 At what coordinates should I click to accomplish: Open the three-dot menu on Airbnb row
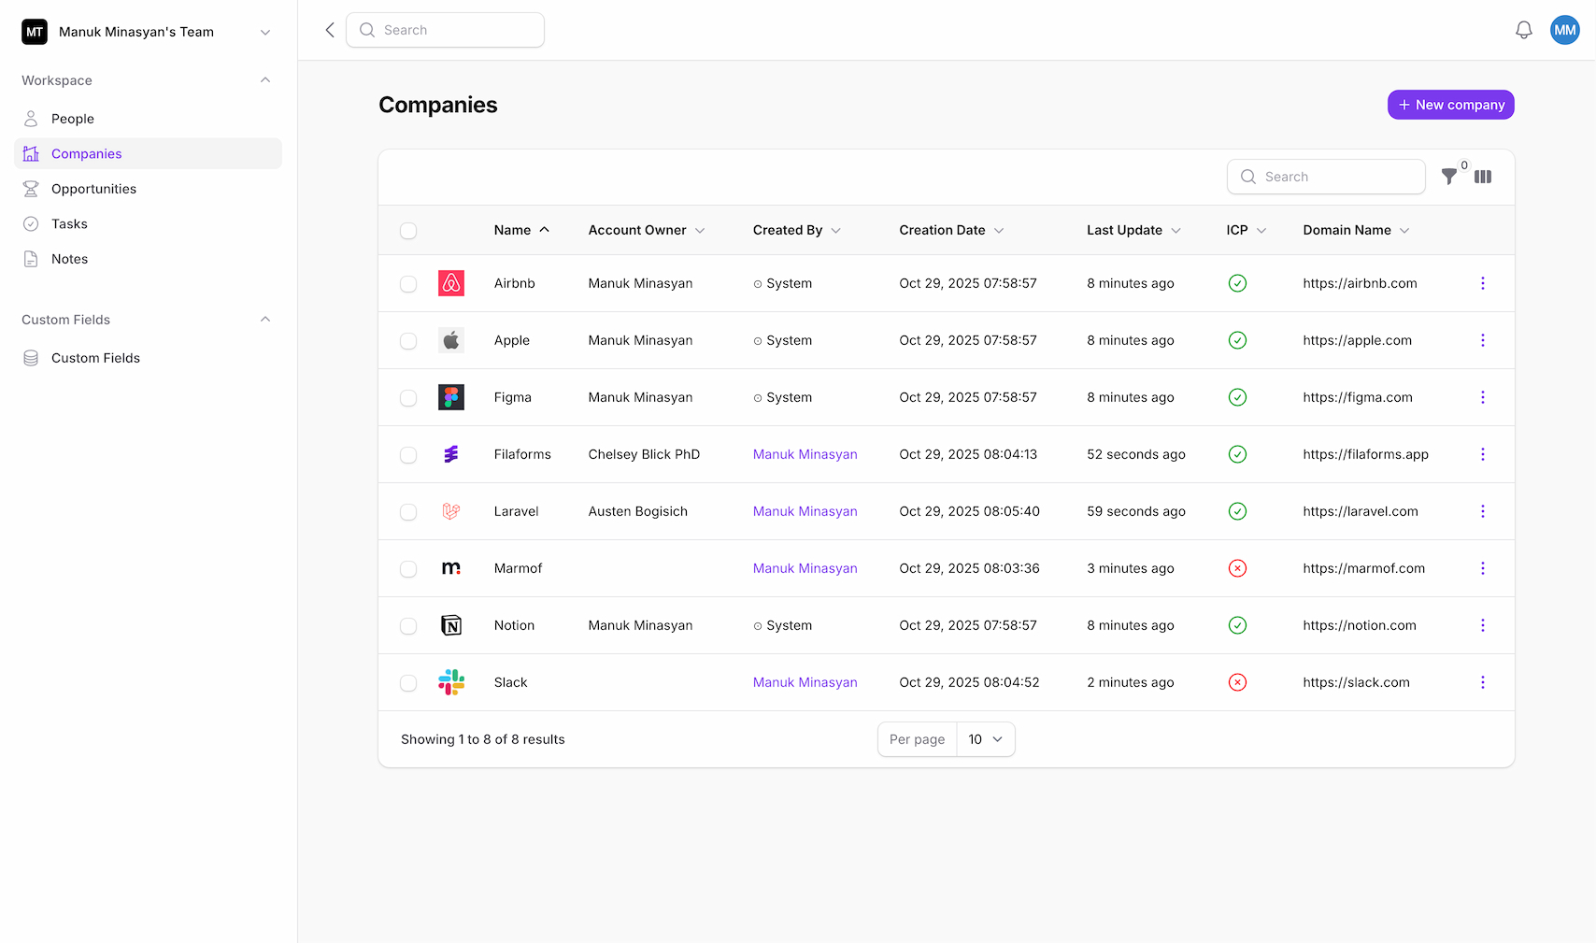[1483, 283]
